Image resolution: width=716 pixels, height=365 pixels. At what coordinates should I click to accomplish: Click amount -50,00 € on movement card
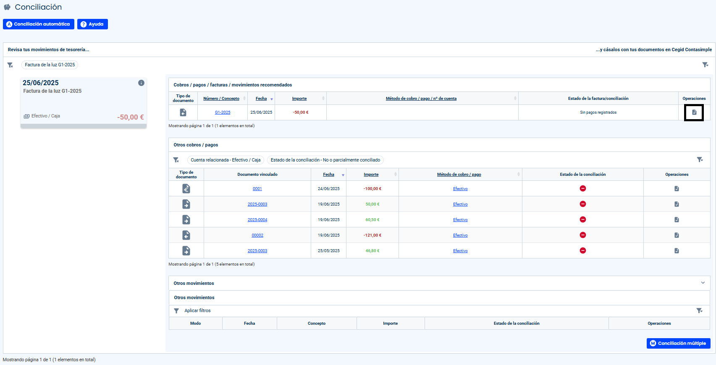pyautogui.click(x=130, y=117)
